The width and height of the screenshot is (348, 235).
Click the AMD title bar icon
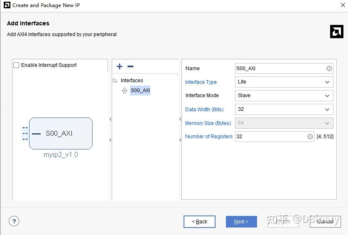(x=7, y=5)
